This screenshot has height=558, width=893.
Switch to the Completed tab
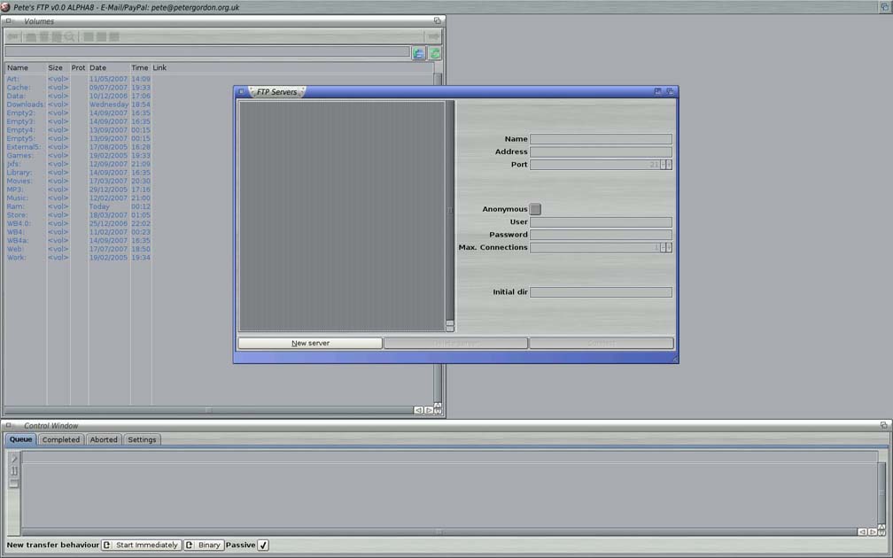[61, 439]
